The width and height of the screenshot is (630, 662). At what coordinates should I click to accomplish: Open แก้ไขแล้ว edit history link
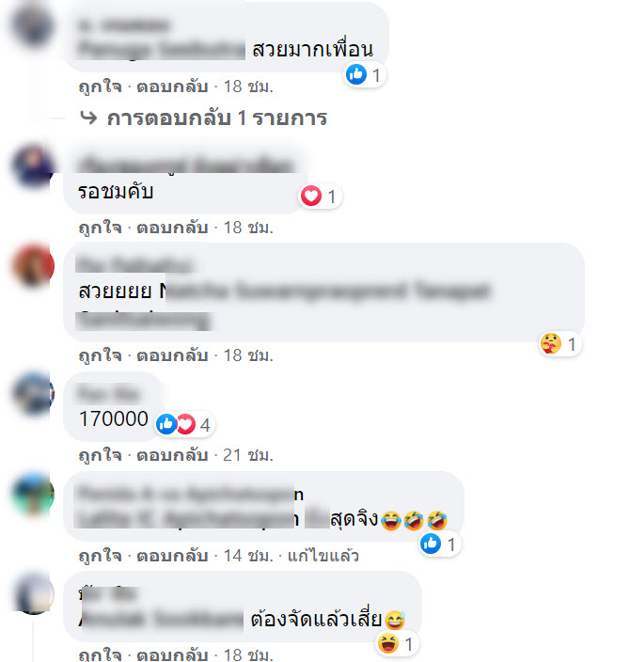tap(323, 556)
